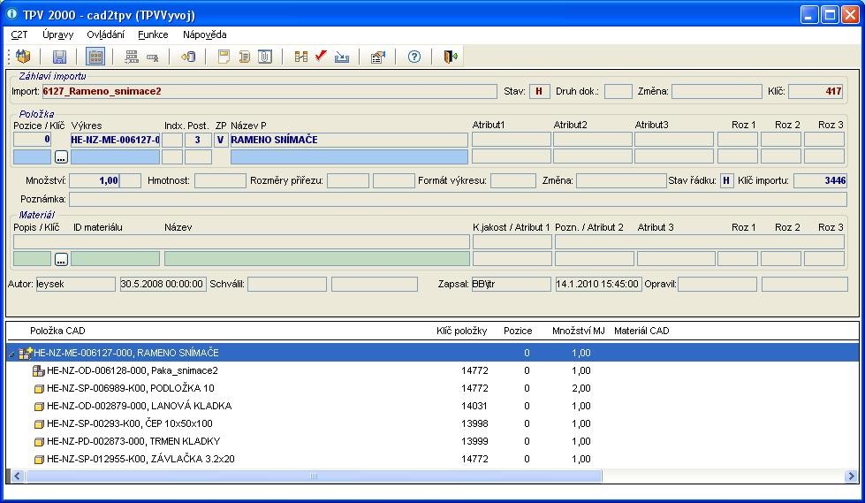Click the red checkmark icon
Image resolution: width=865 pixels, height=503 pixels.
[x=321, y=56]
